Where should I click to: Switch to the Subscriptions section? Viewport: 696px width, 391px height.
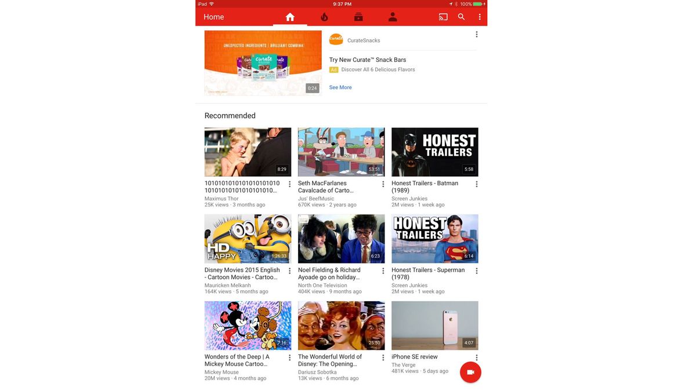tap(358, 16)
